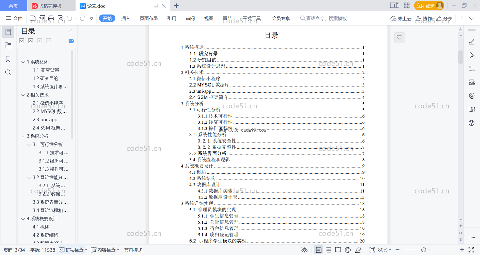Toggle eye protection mode in status bar

(x=304, y=250)
